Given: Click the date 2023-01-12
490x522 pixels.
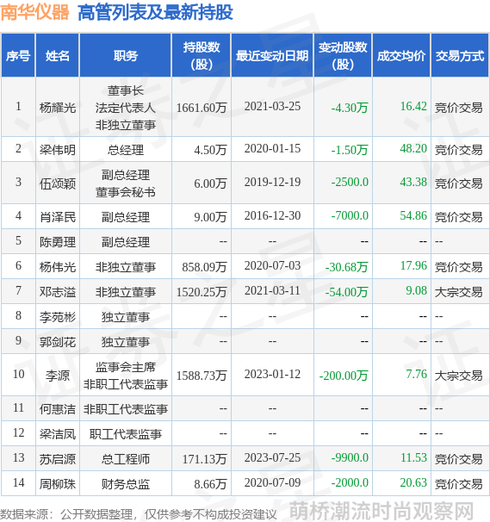Looking at the screenshot, I should [272, 374].
